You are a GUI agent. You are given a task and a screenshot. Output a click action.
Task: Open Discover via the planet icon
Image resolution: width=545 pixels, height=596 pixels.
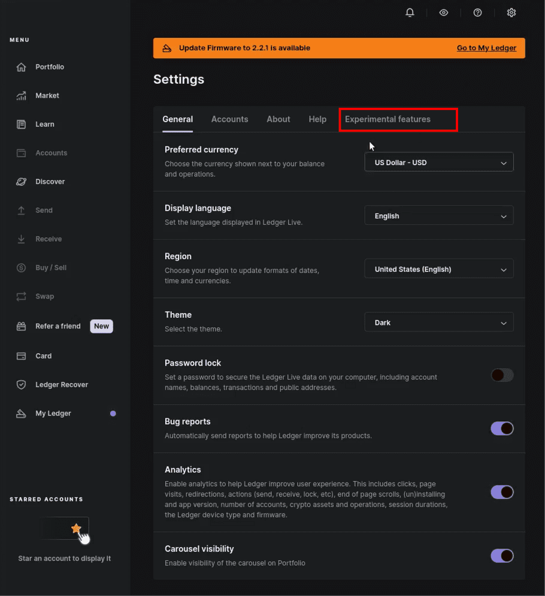coord(22,182)
